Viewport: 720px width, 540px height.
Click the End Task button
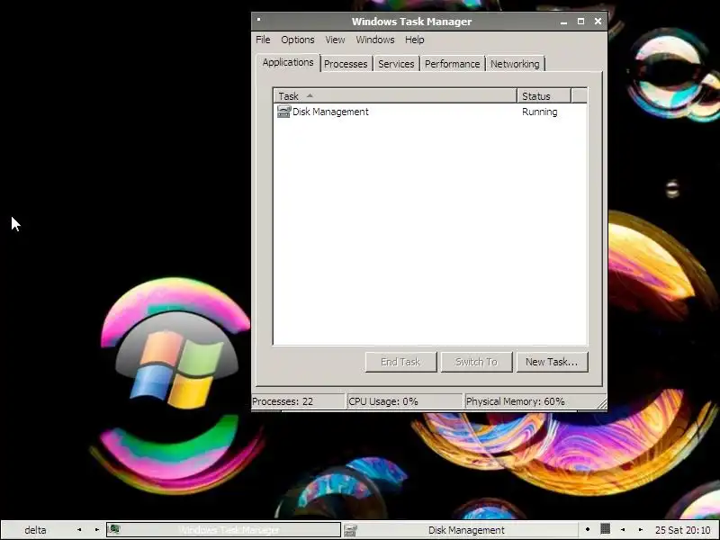[x=400, y=362]
